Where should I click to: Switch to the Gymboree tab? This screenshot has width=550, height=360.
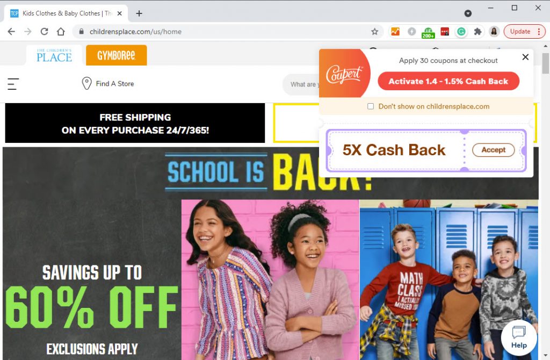(x=117, y=55)
